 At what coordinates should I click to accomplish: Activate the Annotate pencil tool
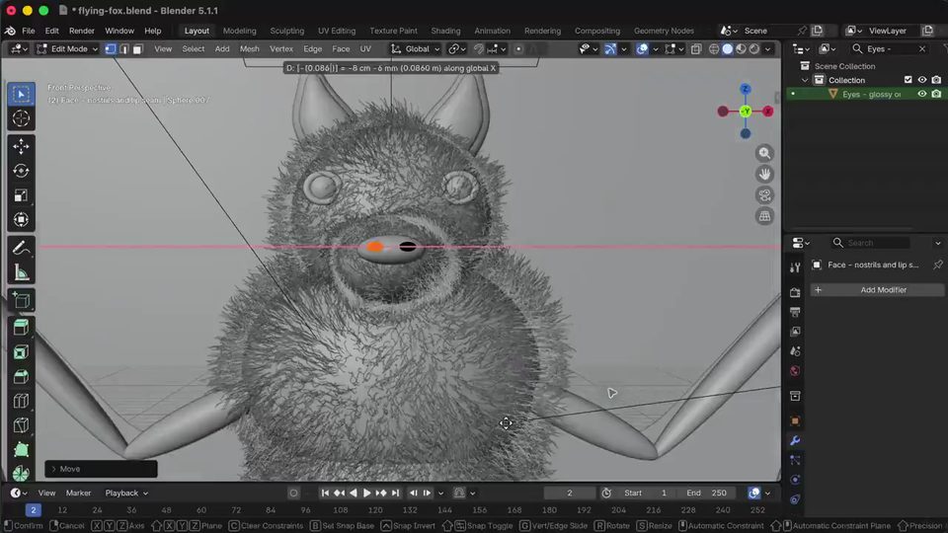point(21,248)
